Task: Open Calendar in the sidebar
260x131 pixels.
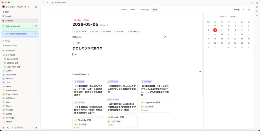Action: (20, 21)
